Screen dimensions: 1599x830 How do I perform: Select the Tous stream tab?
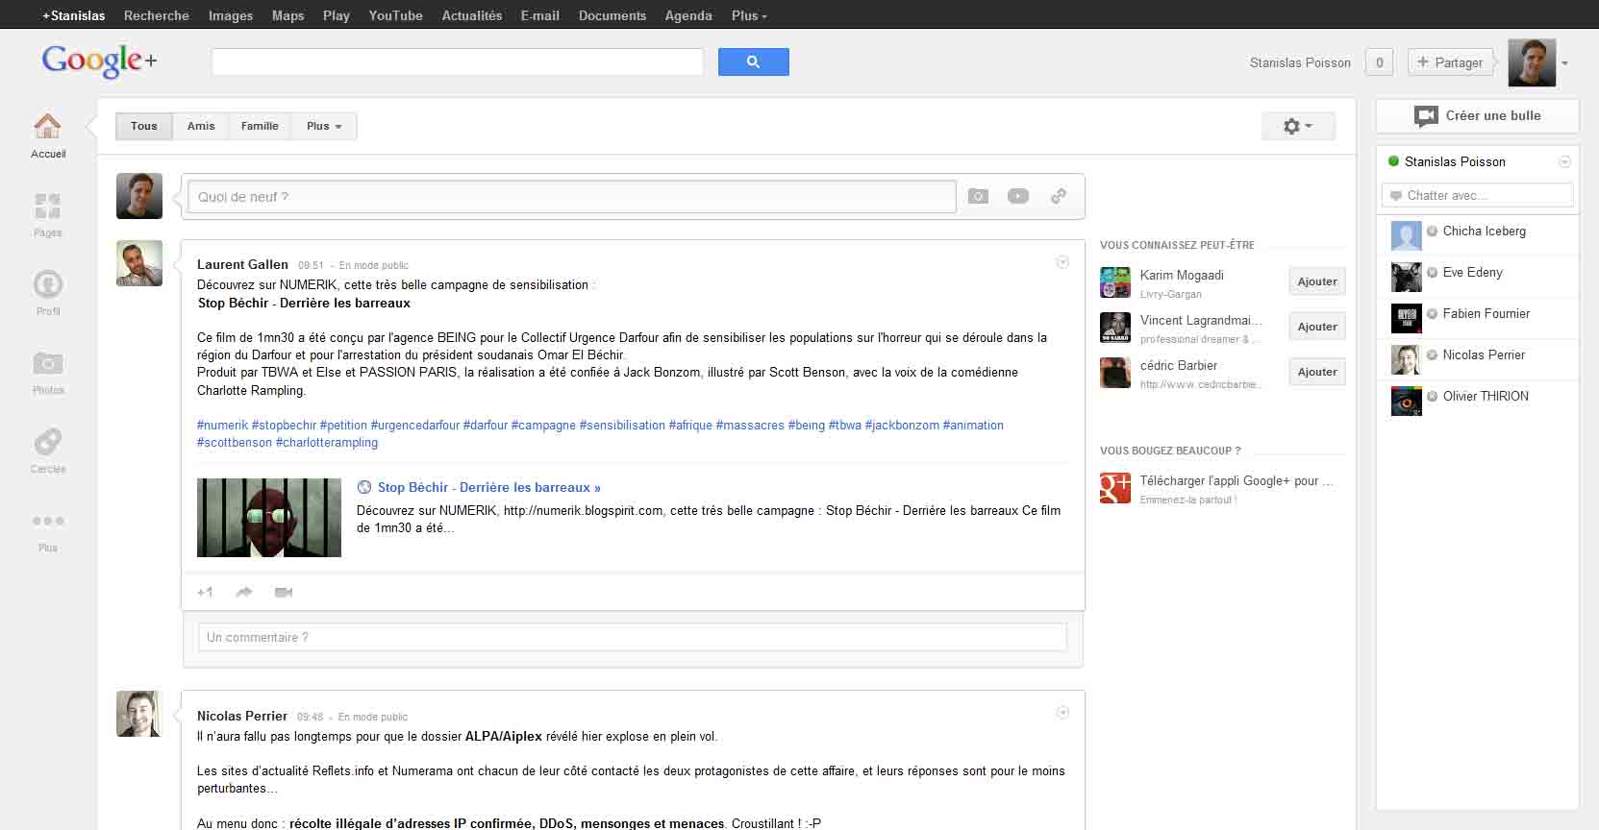(144, 126)
